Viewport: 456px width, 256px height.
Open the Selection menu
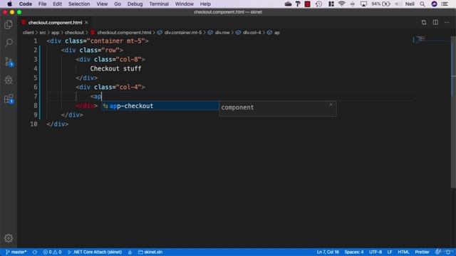coord(79,4)
